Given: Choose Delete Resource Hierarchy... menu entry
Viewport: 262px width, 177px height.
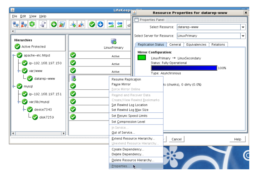Looking at the screenshot, I should (x=136, y=160).
